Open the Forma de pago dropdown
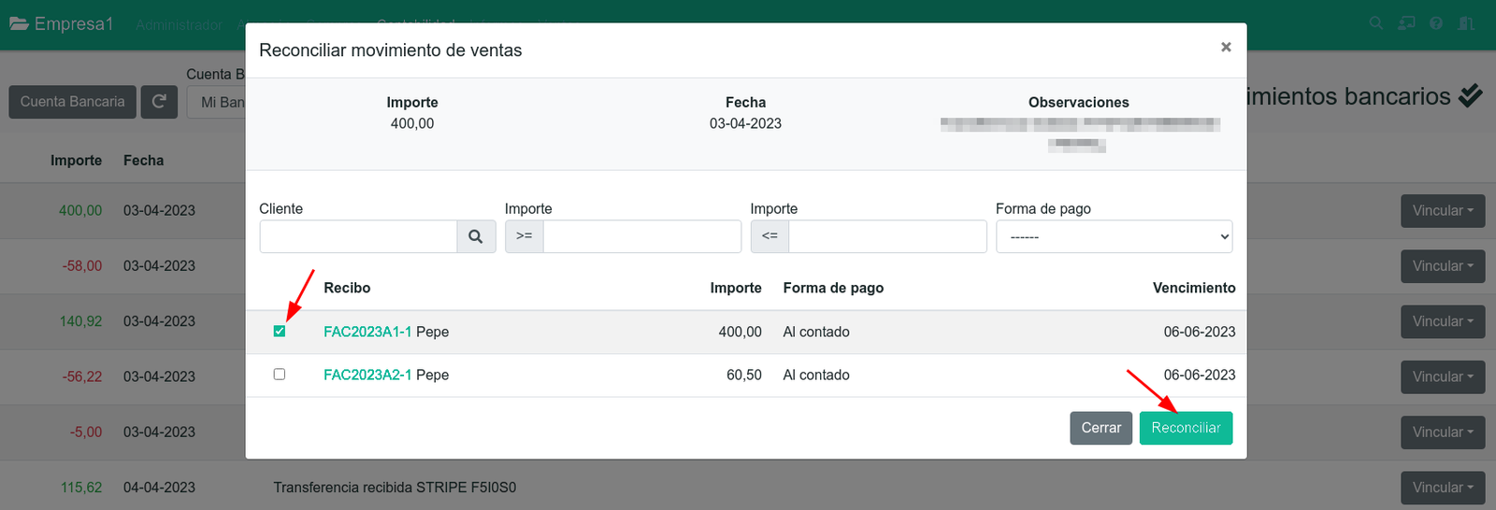The image size is (1496, 510). (1114, 236)
